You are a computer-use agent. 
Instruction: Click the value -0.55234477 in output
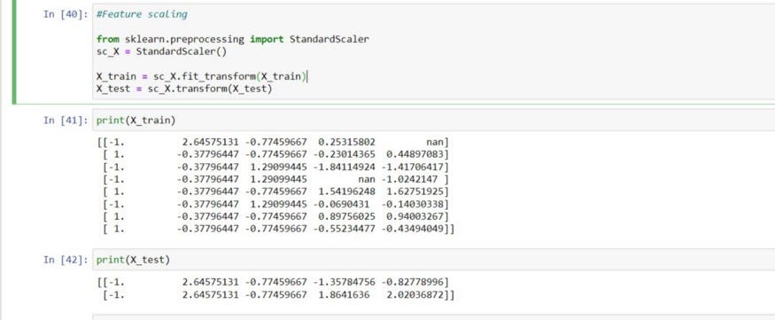pyautogui.click(x=344, y=229)
